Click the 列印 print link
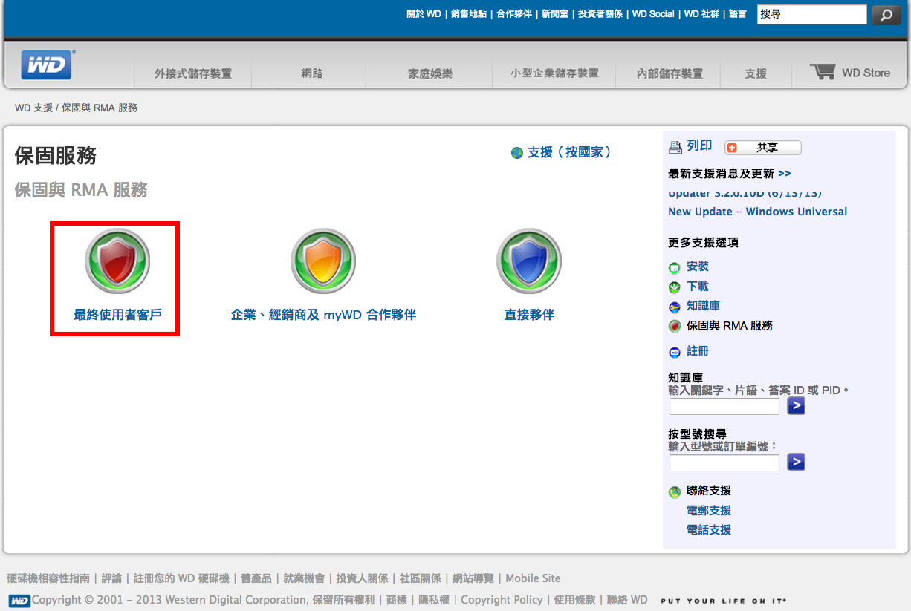The width and height of the screenshot is (911, 611). [699, 146]
